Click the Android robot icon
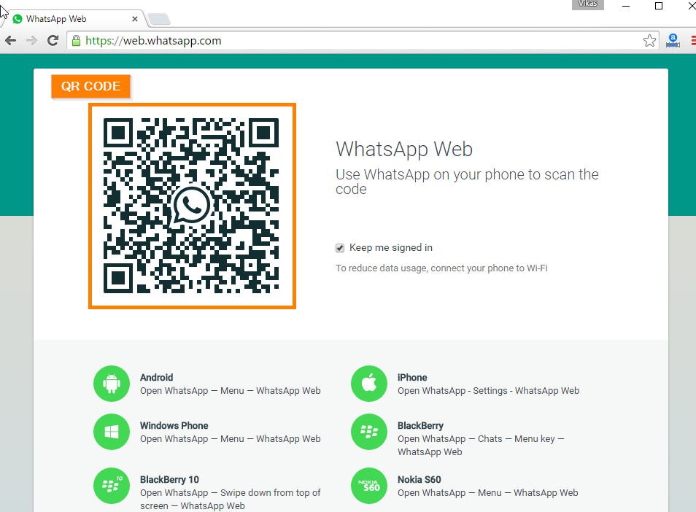Viewport: 696px width, 512px height. click(112, 384)
